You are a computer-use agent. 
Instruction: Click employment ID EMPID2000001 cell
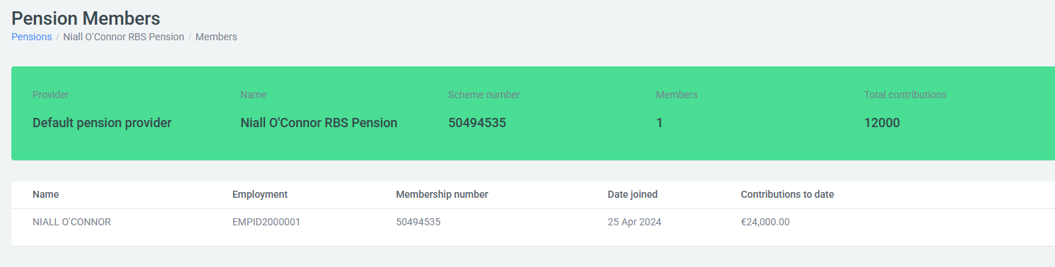click(266, 222)
